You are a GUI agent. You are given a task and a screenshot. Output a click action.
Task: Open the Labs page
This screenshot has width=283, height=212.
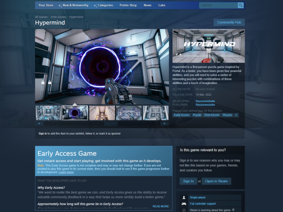pyautogui.click(x=162, y=5)
